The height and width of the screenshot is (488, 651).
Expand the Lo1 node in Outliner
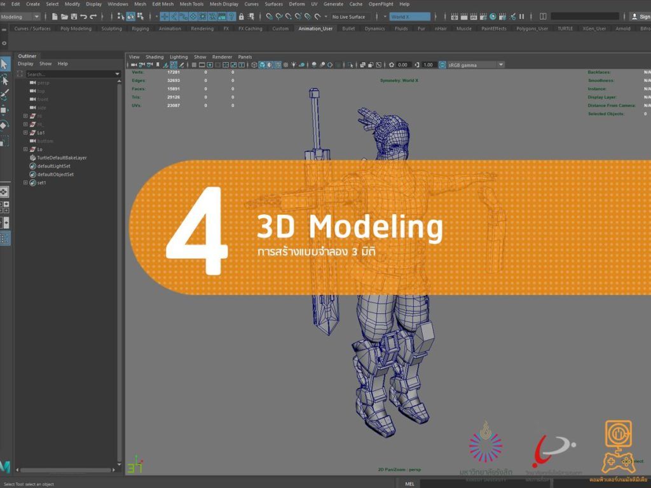pos(25,133)
